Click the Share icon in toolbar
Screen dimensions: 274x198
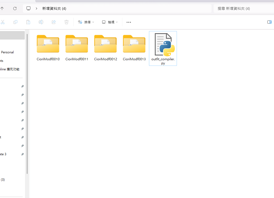(x=54, y=22)
